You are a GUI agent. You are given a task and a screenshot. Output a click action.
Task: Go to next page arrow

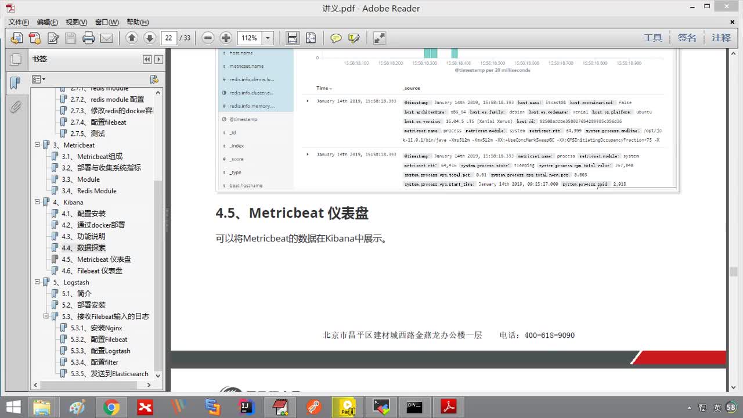pos(150,38)
